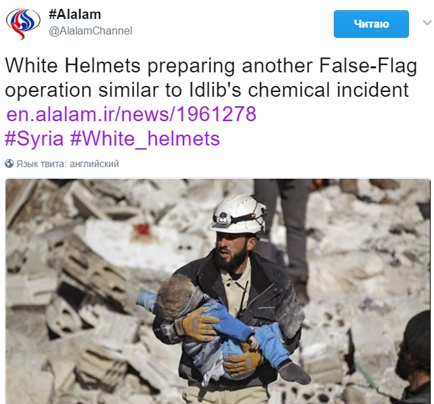The image size is (434, 404).
Task: Open the #Syria hashtag
Action: pyautogui.click(x=35, y=139)
